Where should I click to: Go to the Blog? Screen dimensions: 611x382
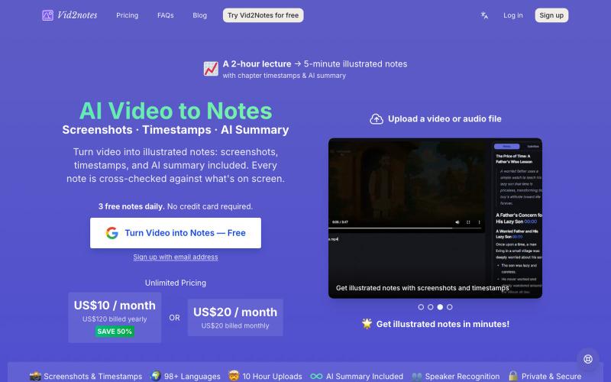199,15
